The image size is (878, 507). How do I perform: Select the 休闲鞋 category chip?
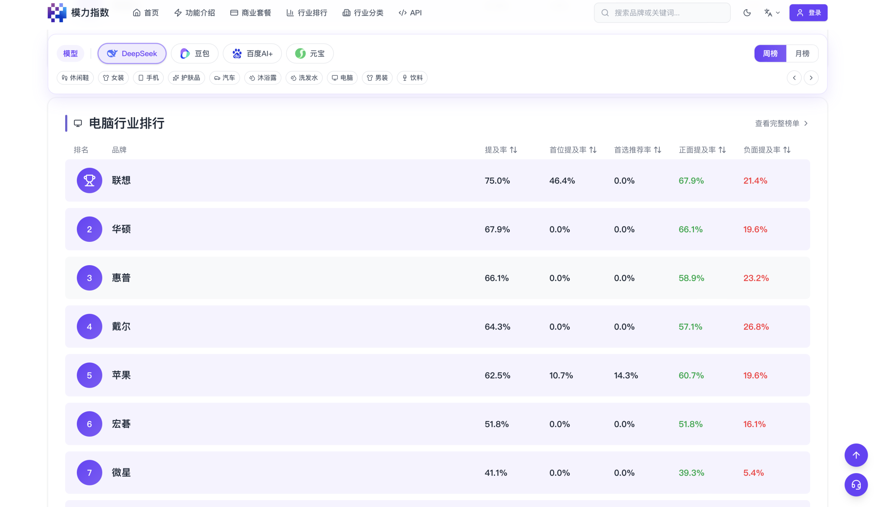75,78
